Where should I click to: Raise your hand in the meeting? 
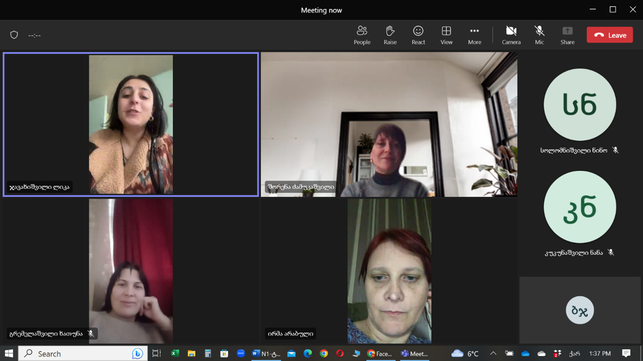tap(390, 35)
